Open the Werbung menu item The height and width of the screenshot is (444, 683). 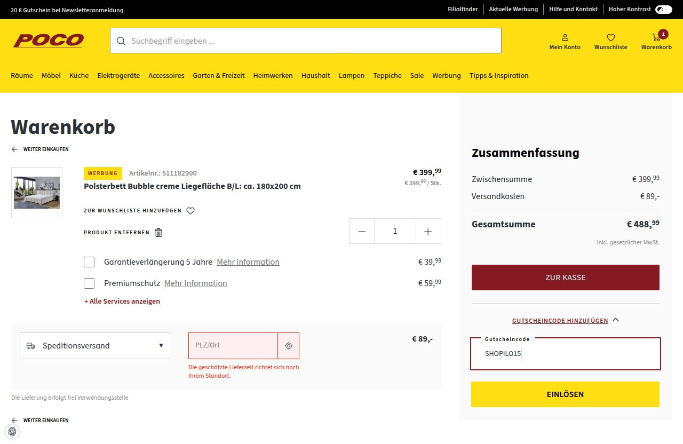pyautogui.click(x=447, y=75)
